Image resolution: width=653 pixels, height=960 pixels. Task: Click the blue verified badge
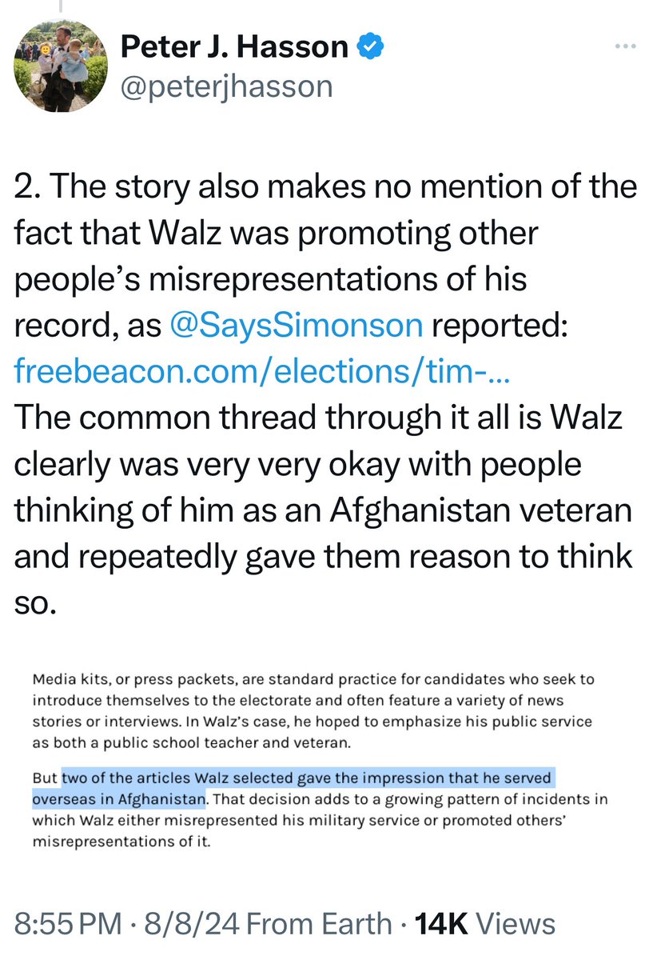click(369, 48)
